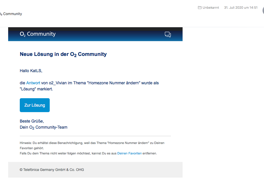Click the Hinweis notification paragraph

click(x=92, y=145)
